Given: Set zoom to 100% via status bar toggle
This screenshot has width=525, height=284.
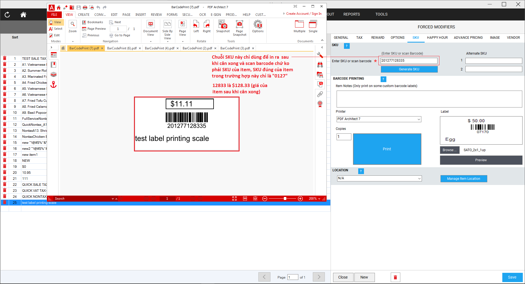Looking at the screenshot, I should point(245,199).
